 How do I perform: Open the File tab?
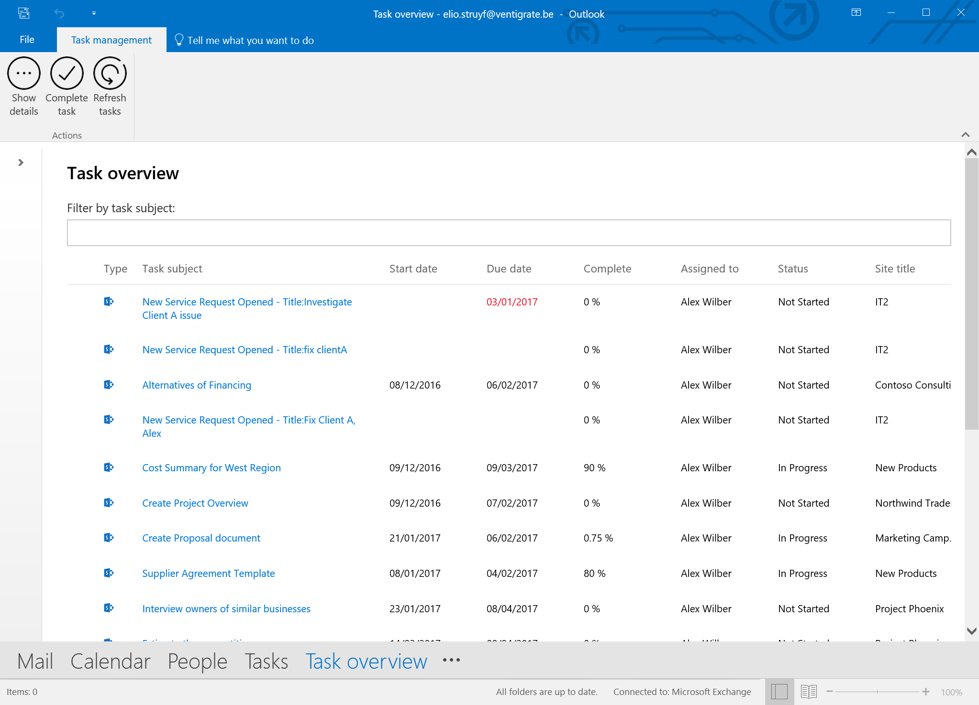pyautogui.click(x=27, y=40)
